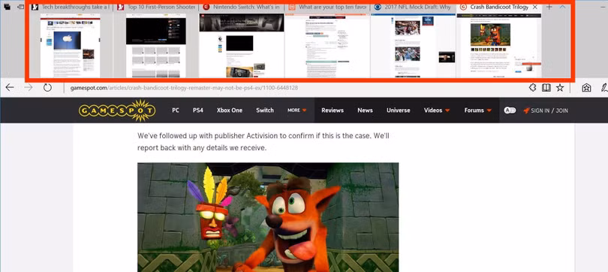Open the Hub favorites icon
Viewport: 608px width, 272px height.
click(586, 88)
